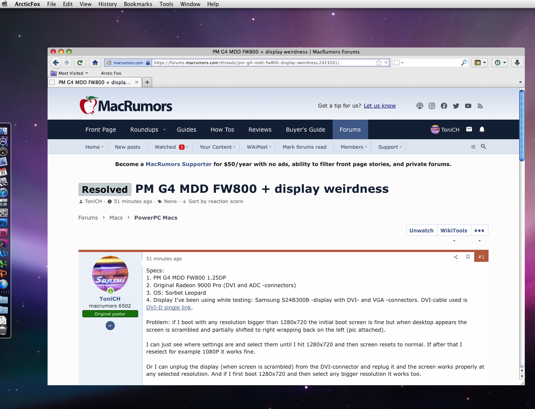Viewport: 535px width, 409px height.
Task: Open MacRumors Instagram icon
Action: tap(432, 106)
